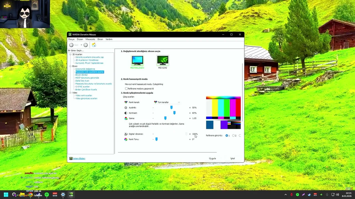This screenshot has width=355, height=199.
Task: Click the Kontrast slider handle
Action: 174,113
